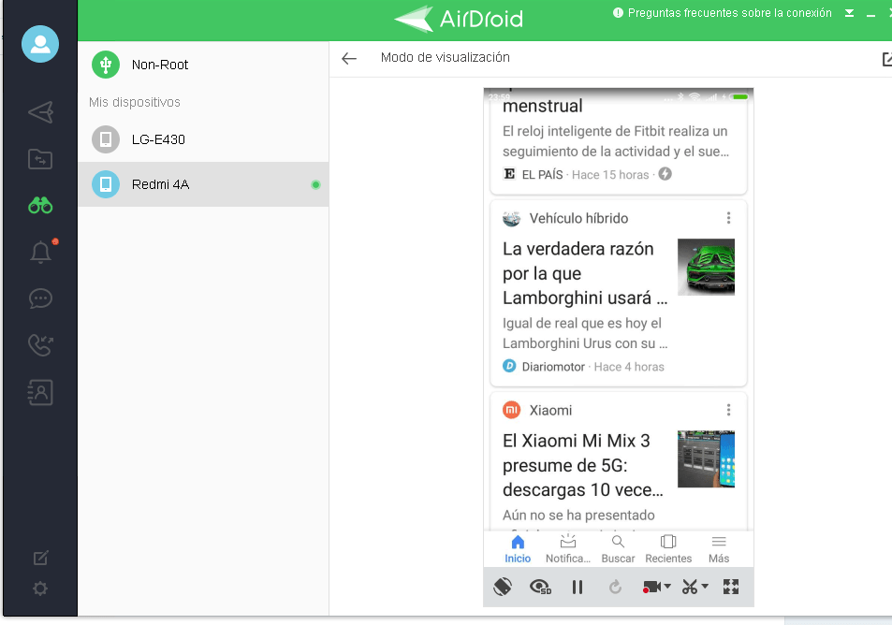
Task: Expand the screen recording dropdown arrow
Action: tap(667, 588)
